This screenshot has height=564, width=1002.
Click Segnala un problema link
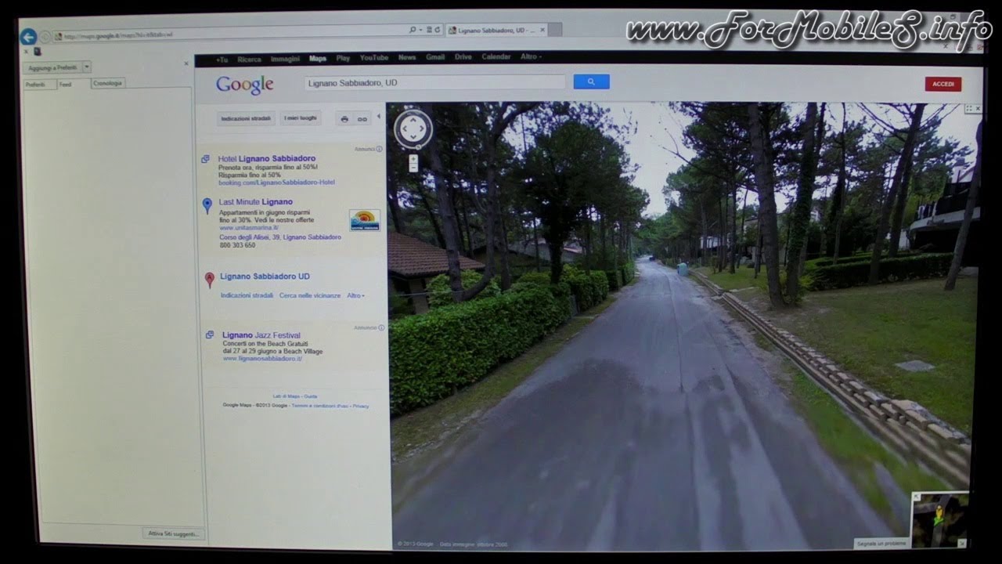pyautogui.click(x=882, y=543)
